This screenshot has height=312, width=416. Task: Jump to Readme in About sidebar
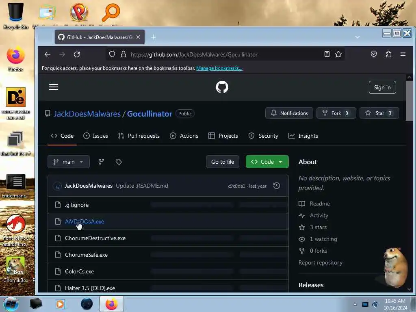click(314, 204)
